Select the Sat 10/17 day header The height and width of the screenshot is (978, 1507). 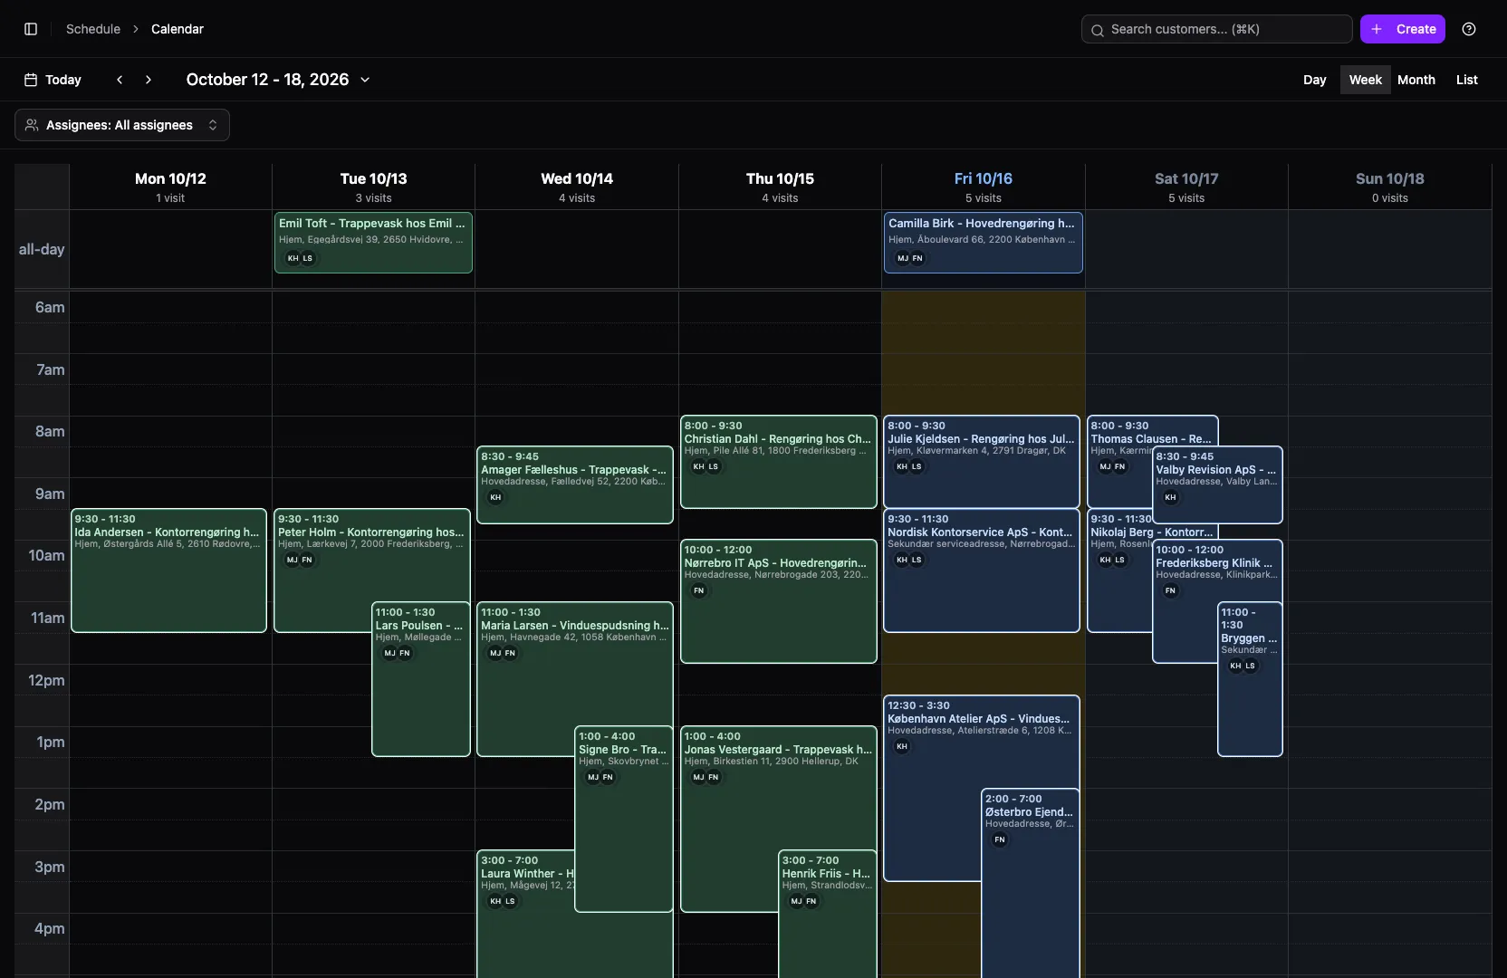click(1186, 187)
